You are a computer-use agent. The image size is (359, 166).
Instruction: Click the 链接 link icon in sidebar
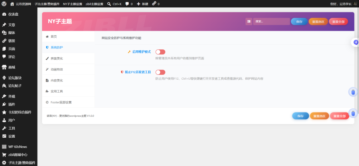4,41
